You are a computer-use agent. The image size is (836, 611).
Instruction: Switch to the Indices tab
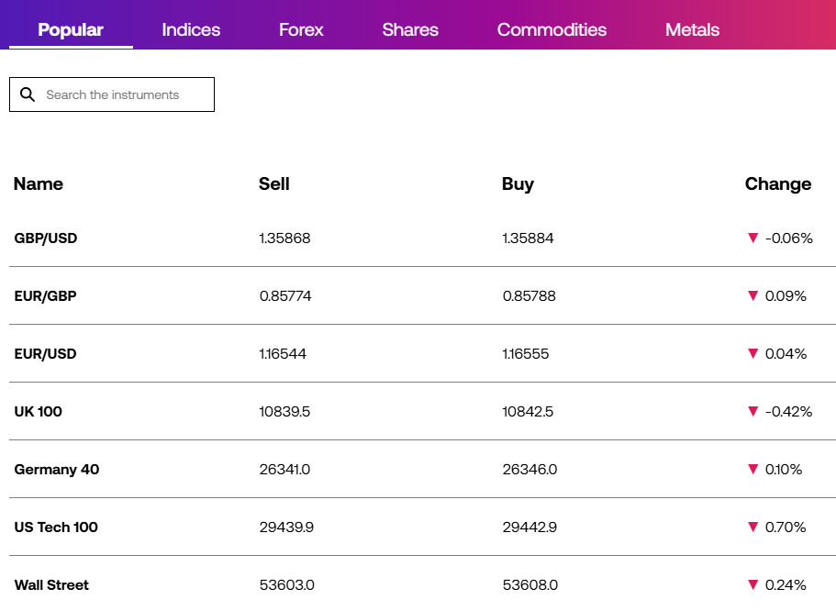191,30
